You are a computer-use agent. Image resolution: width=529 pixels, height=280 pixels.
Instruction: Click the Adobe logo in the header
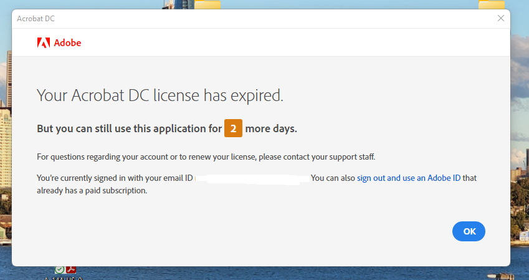tap(59, 43)
